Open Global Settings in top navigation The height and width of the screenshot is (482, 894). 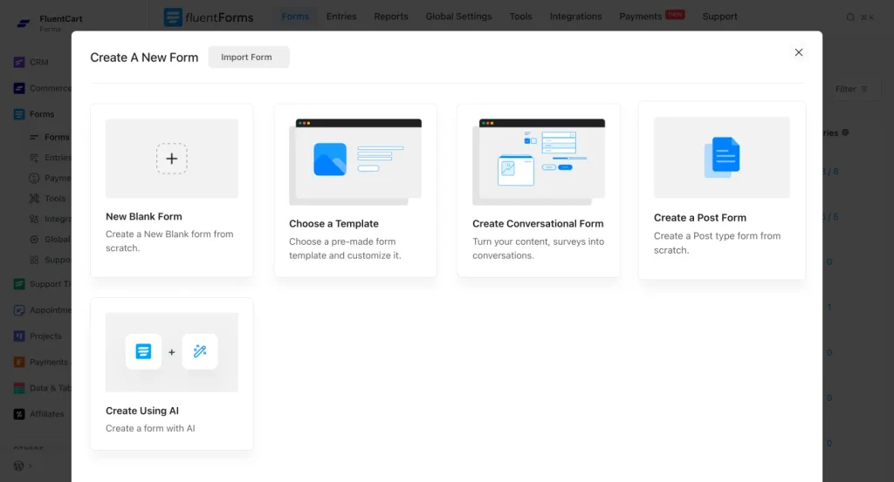[x=458, y=17]
